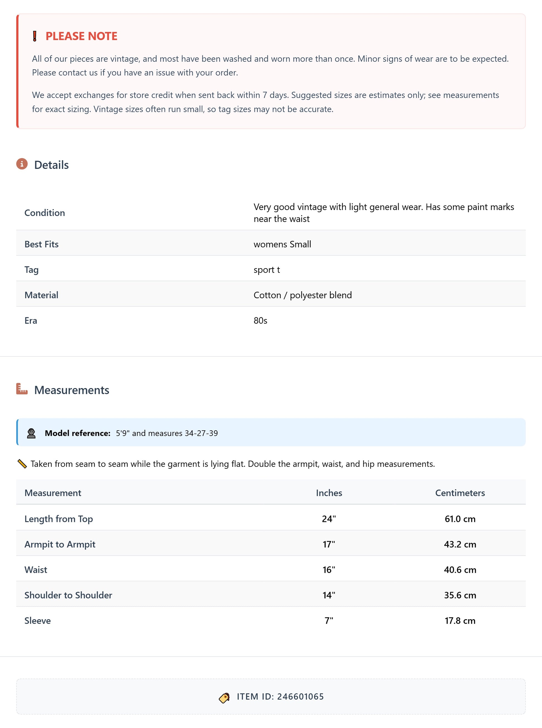Viewport: 542px width, 728px height.
Task: Click the Waist 16" inches value
Action: coord(329,570)
